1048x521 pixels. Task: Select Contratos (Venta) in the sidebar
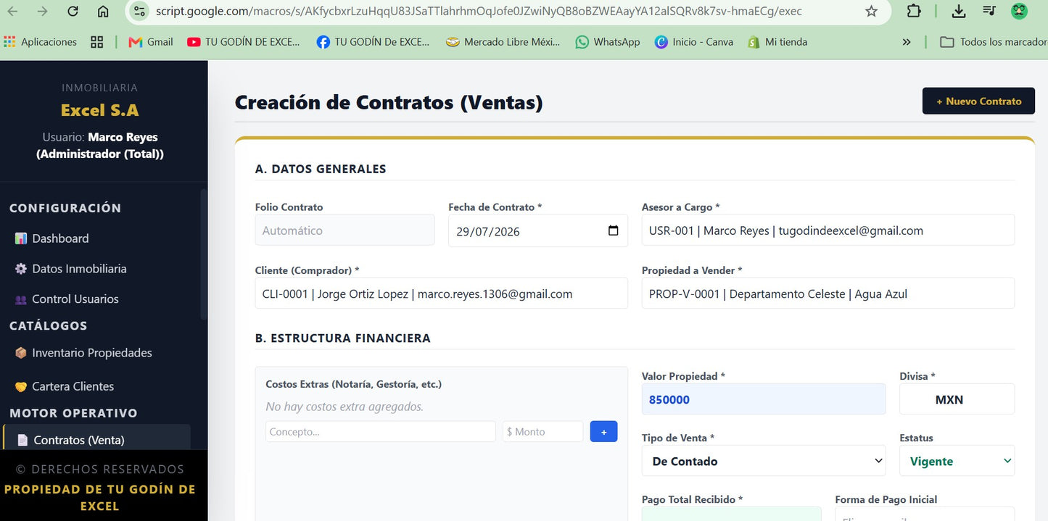(x=97, y=439)
